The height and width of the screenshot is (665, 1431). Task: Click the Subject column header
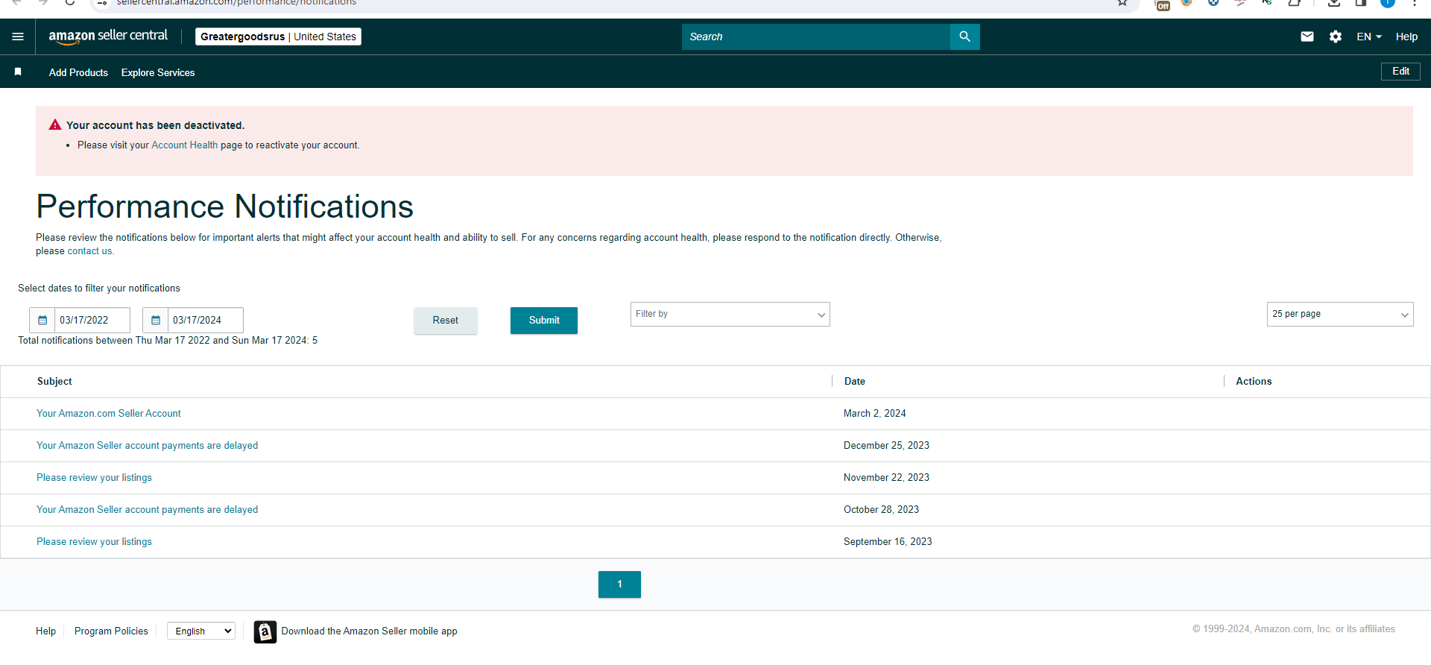[54, 381]
